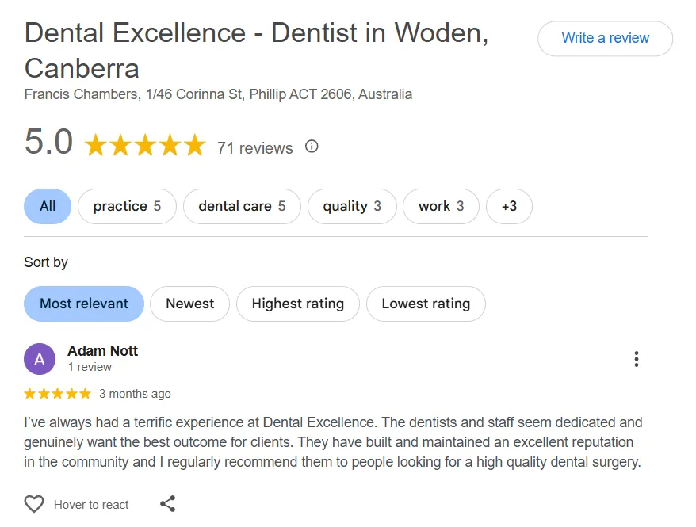This screenshot has width=696, height=527.
Task: Sort reviews by Newest
Action: tap(189, 304)
